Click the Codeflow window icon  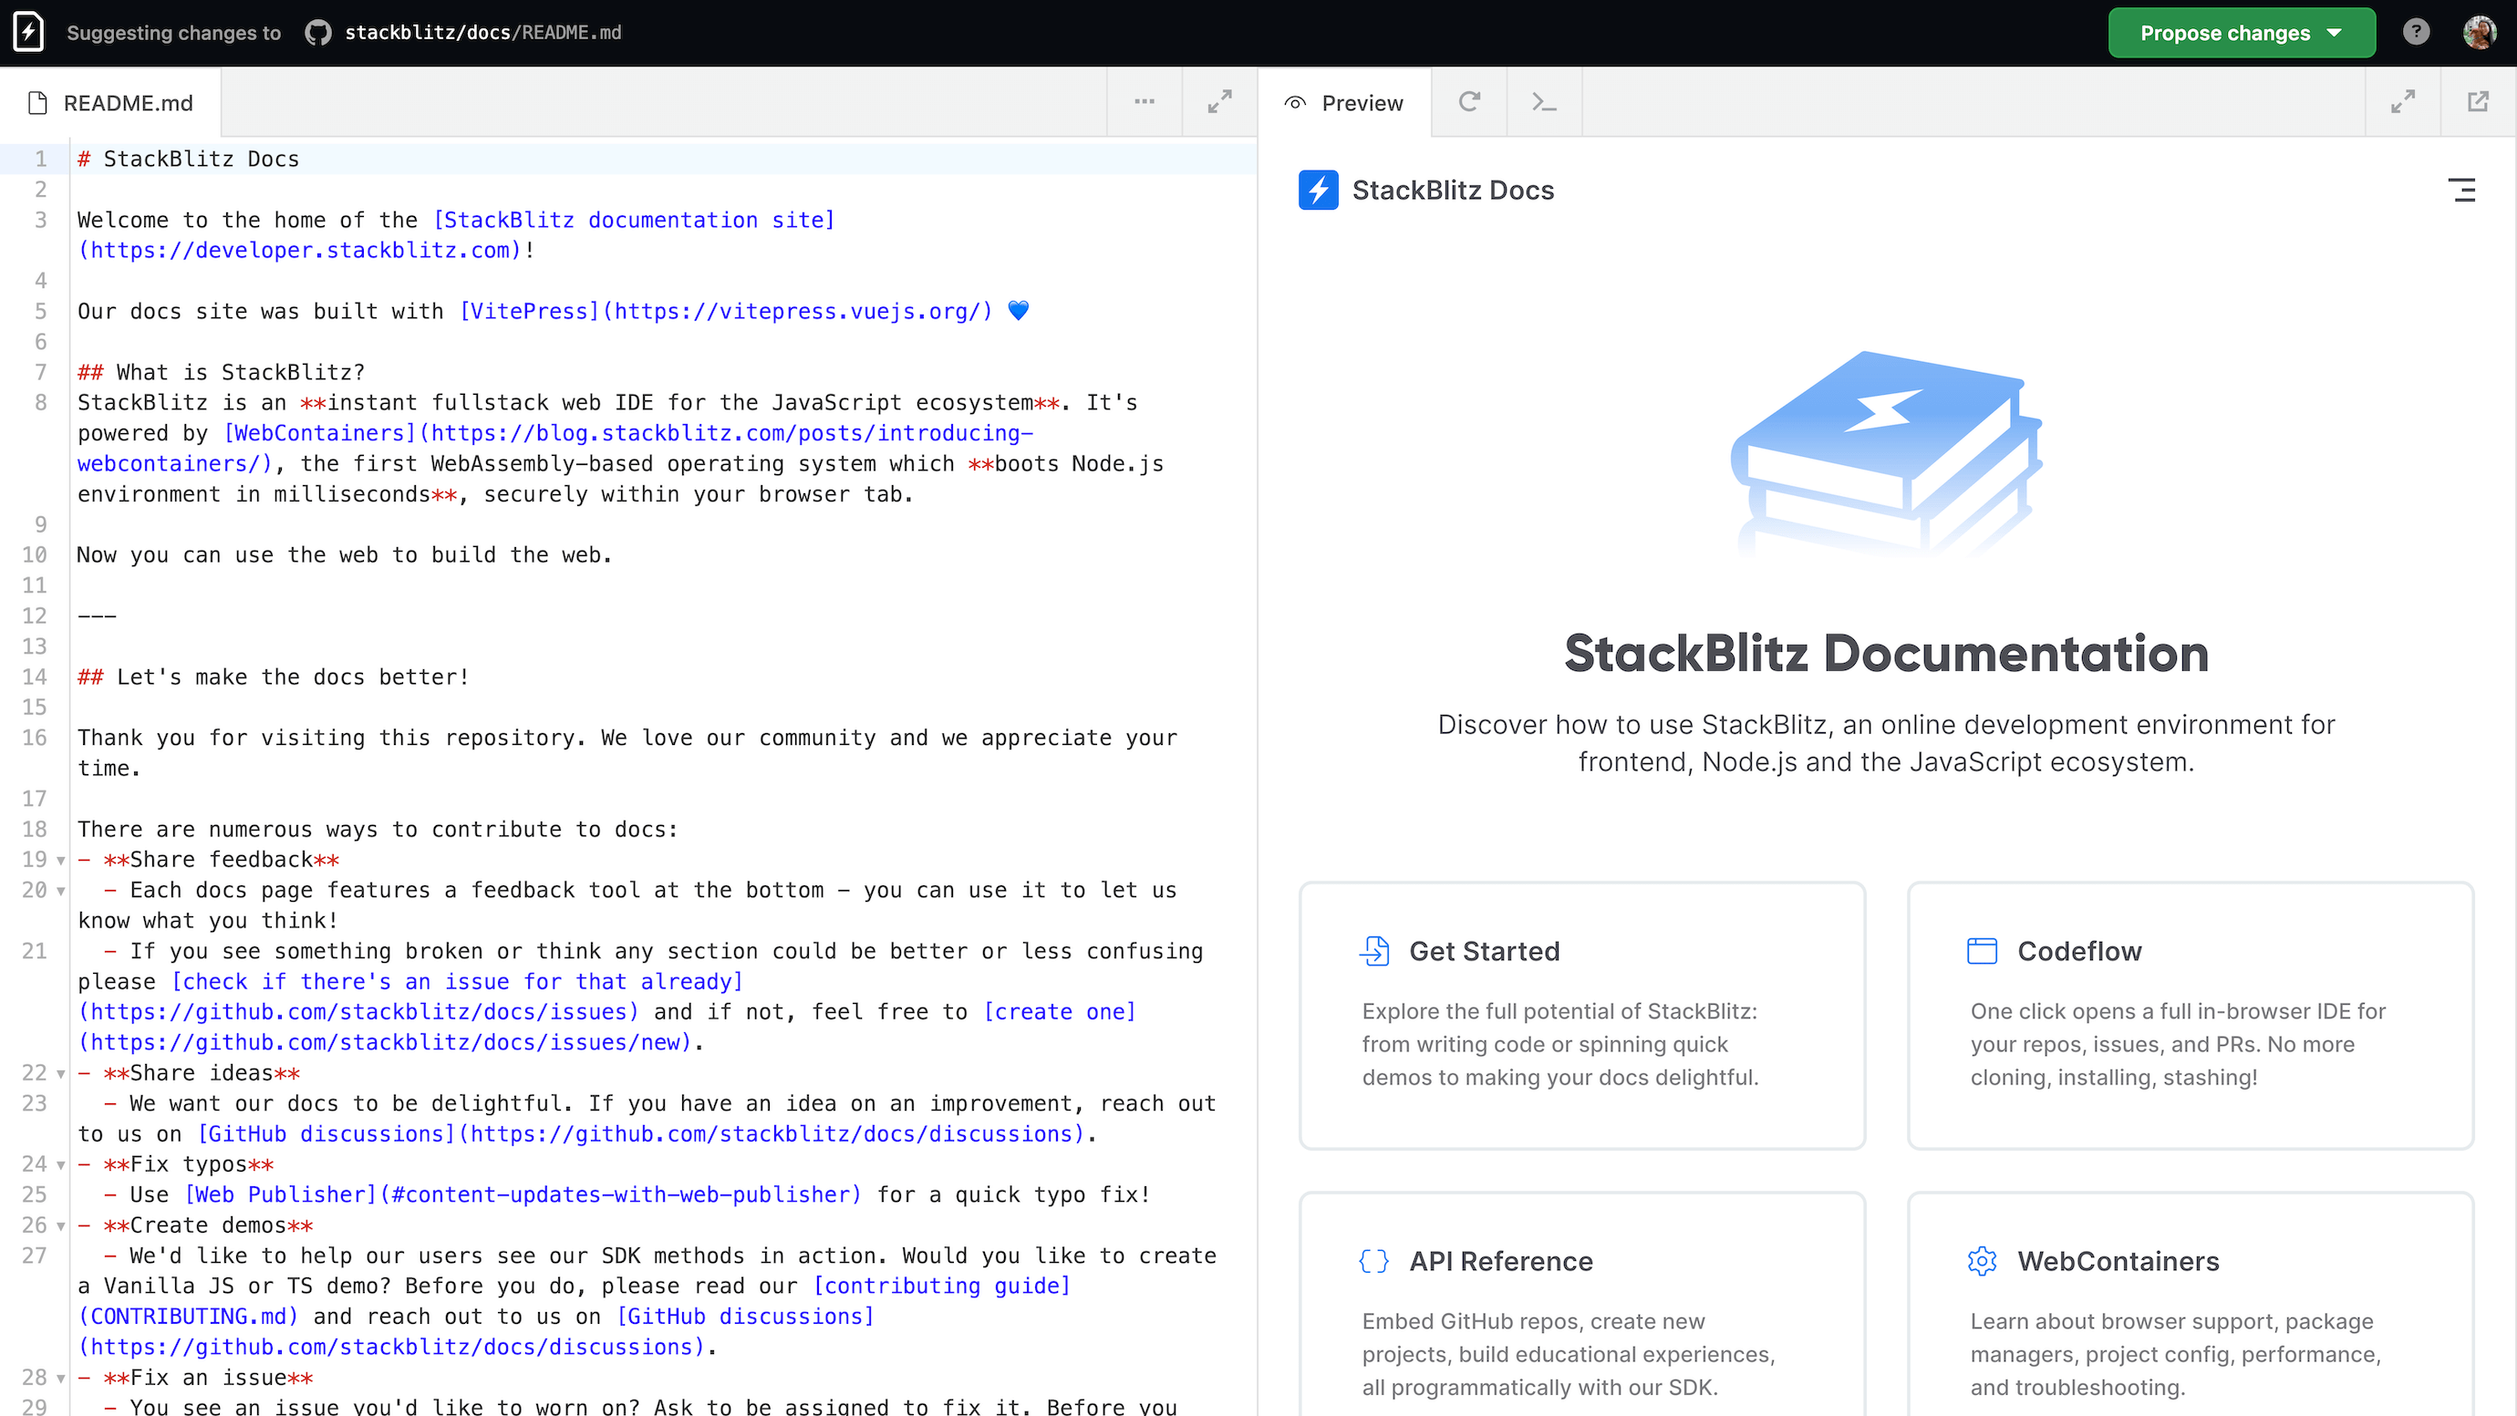point(1982,951)
